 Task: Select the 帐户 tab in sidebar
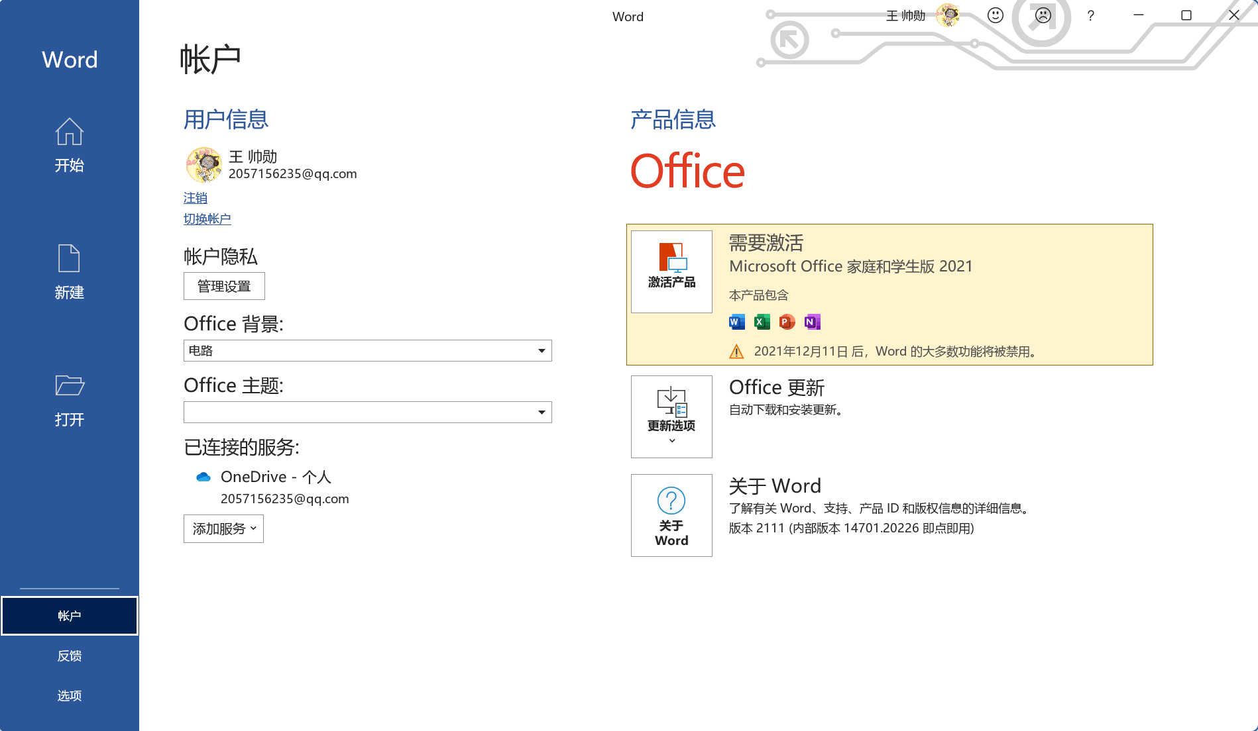click(70, 616)
